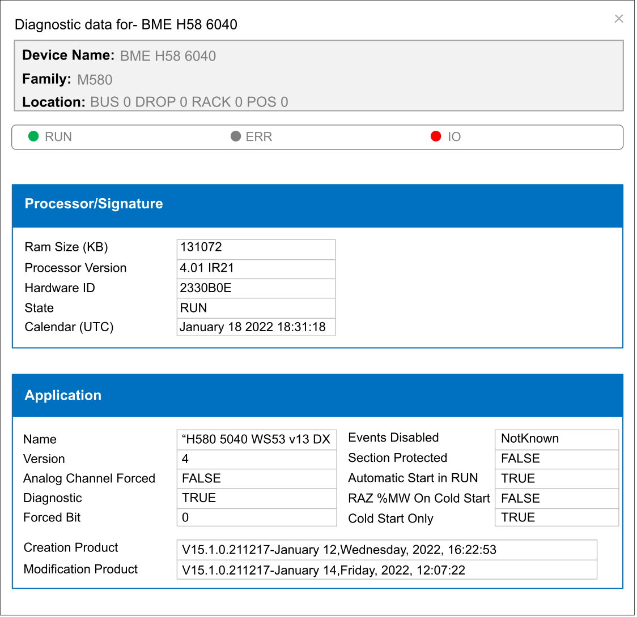Collapse the Application section header

317,396
